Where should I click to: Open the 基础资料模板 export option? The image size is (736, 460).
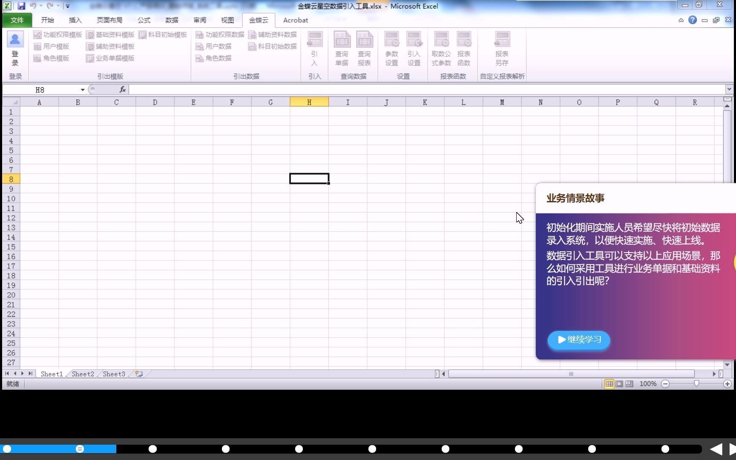(110, 34)
